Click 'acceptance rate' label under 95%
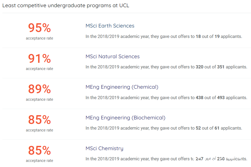The height and width of the screenshot is (167, 251). click(x=39, y=38)
